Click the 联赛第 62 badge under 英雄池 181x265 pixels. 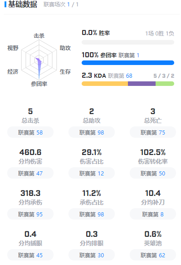(x=153, y=255)
